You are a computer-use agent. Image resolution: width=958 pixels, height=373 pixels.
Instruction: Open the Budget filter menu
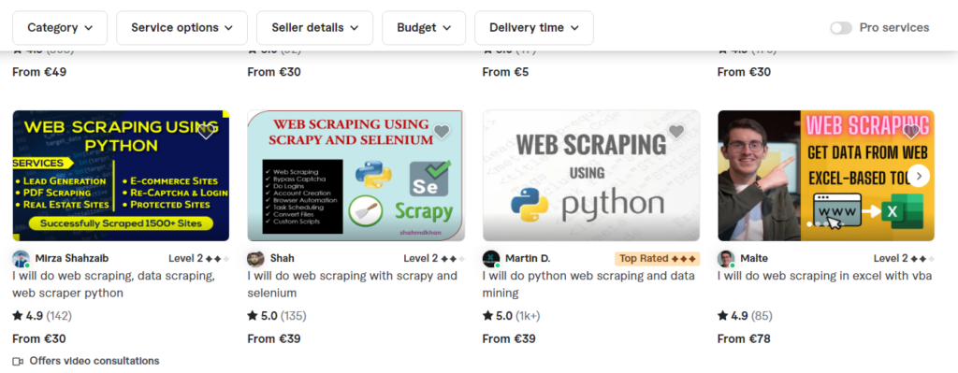click(x=424, y=28)
